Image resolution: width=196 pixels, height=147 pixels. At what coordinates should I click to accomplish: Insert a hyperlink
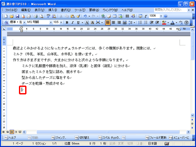tap(103, 16)
